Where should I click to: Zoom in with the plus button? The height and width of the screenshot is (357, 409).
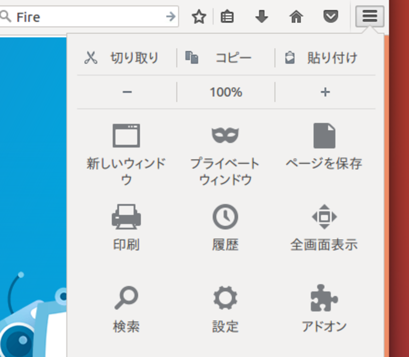click(x=325, y=92)
